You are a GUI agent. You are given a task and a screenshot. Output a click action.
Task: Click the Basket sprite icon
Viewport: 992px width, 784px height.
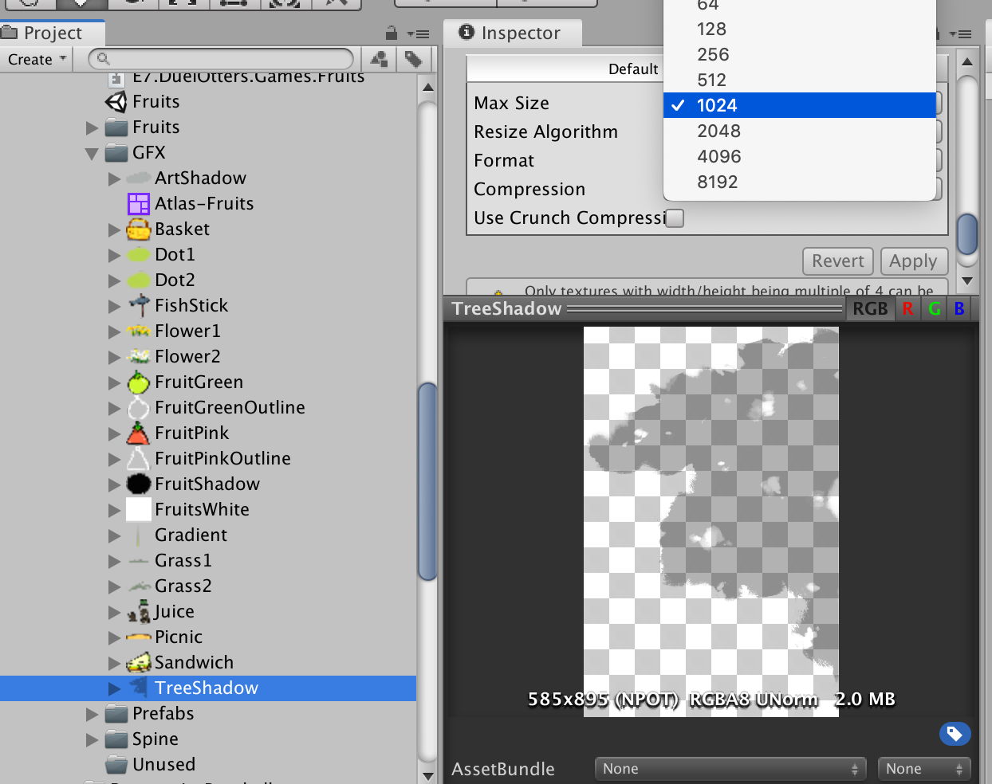[x=139, y=229]
